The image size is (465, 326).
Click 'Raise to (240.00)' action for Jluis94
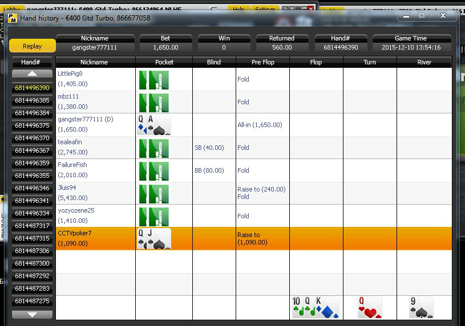pyautogui.click(x=261, y=189)
